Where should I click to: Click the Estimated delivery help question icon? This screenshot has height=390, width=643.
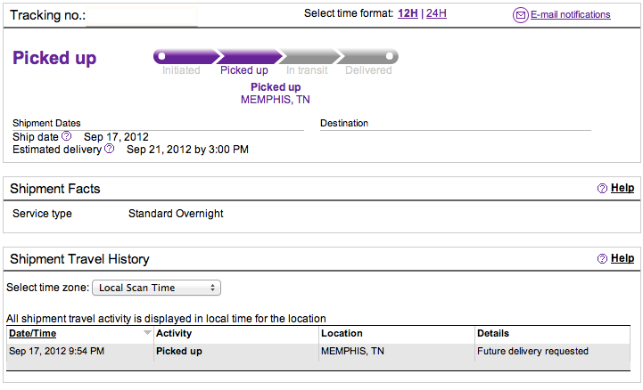109,149
